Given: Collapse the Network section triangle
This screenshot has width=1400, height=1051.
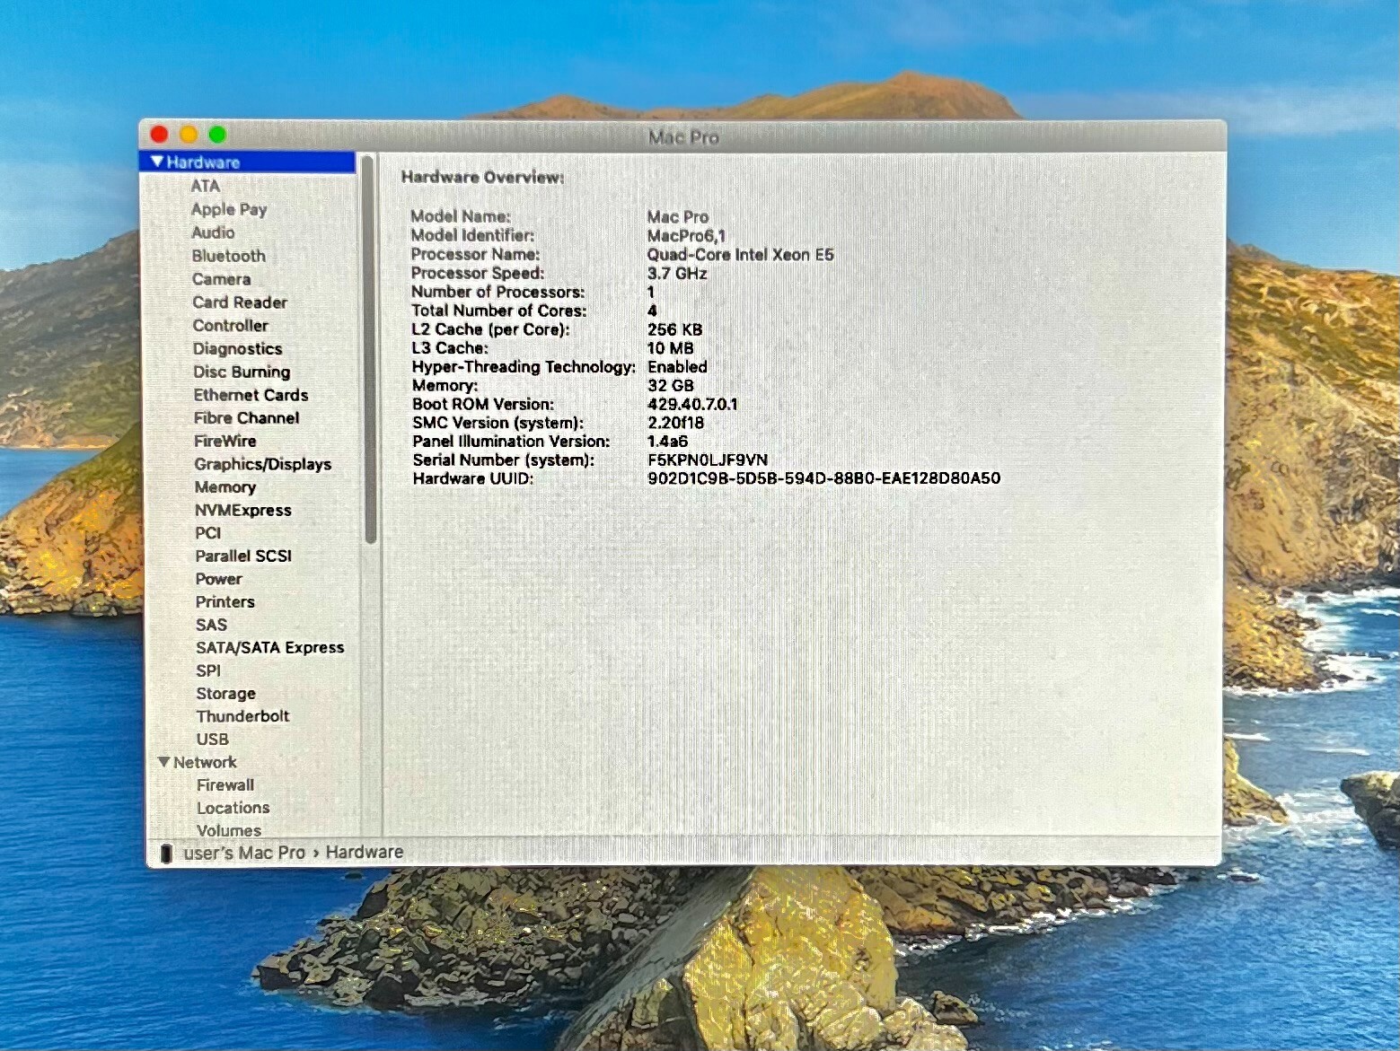Looking at the screenshot, I should (163, 762).
